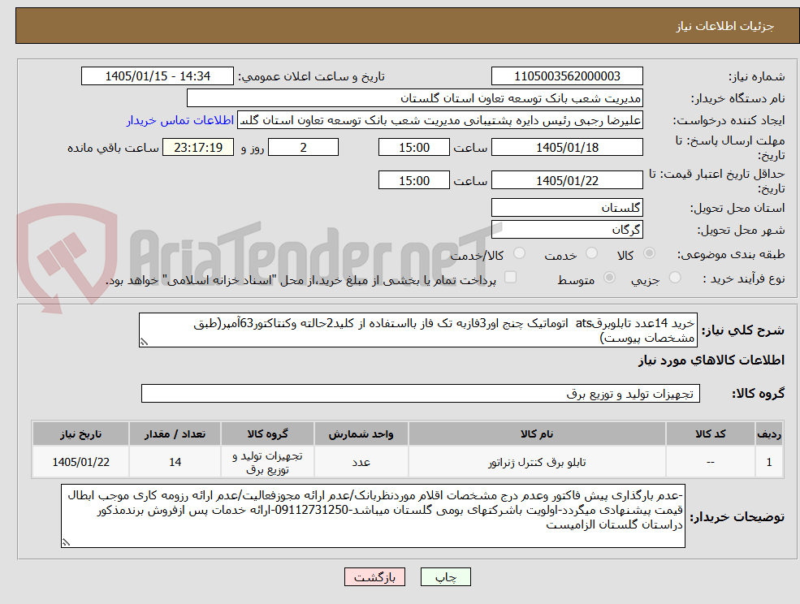Click the تاریخ نیاز column header
Screen dimensions: 800x604
pyautogui.click(x=80, y=434)
